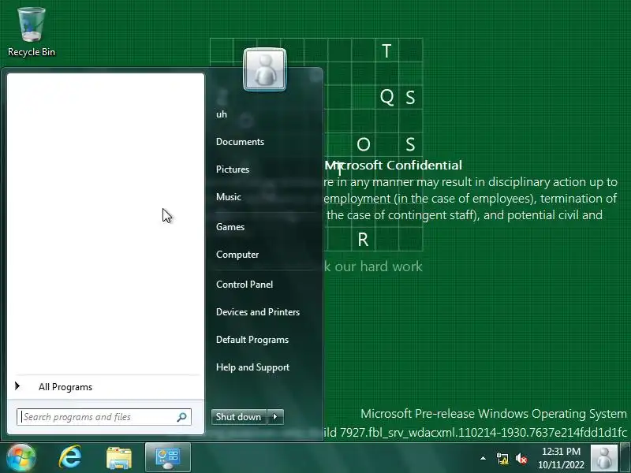
Task: Open the Recycle Bin desktop icon
Action: pos(32,32)
